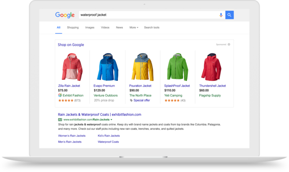Screen dimensions: 289x172
Task: Click the waterproof jacket search field
Action: [x=148, y=15]
